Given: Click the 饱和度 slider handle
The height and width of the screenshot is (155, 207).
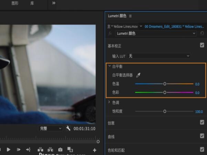Looking at the screenshot, I should click(x=165, y=111).
